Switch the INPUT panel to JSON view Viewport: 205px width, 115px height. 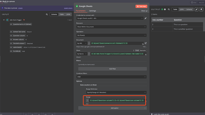click(x=68, y=14)
